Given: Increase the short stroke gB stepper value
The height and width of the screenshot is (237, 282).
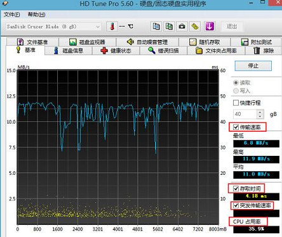Looking at the screenshot, I should pyautogui.click(x=260, y=112).
